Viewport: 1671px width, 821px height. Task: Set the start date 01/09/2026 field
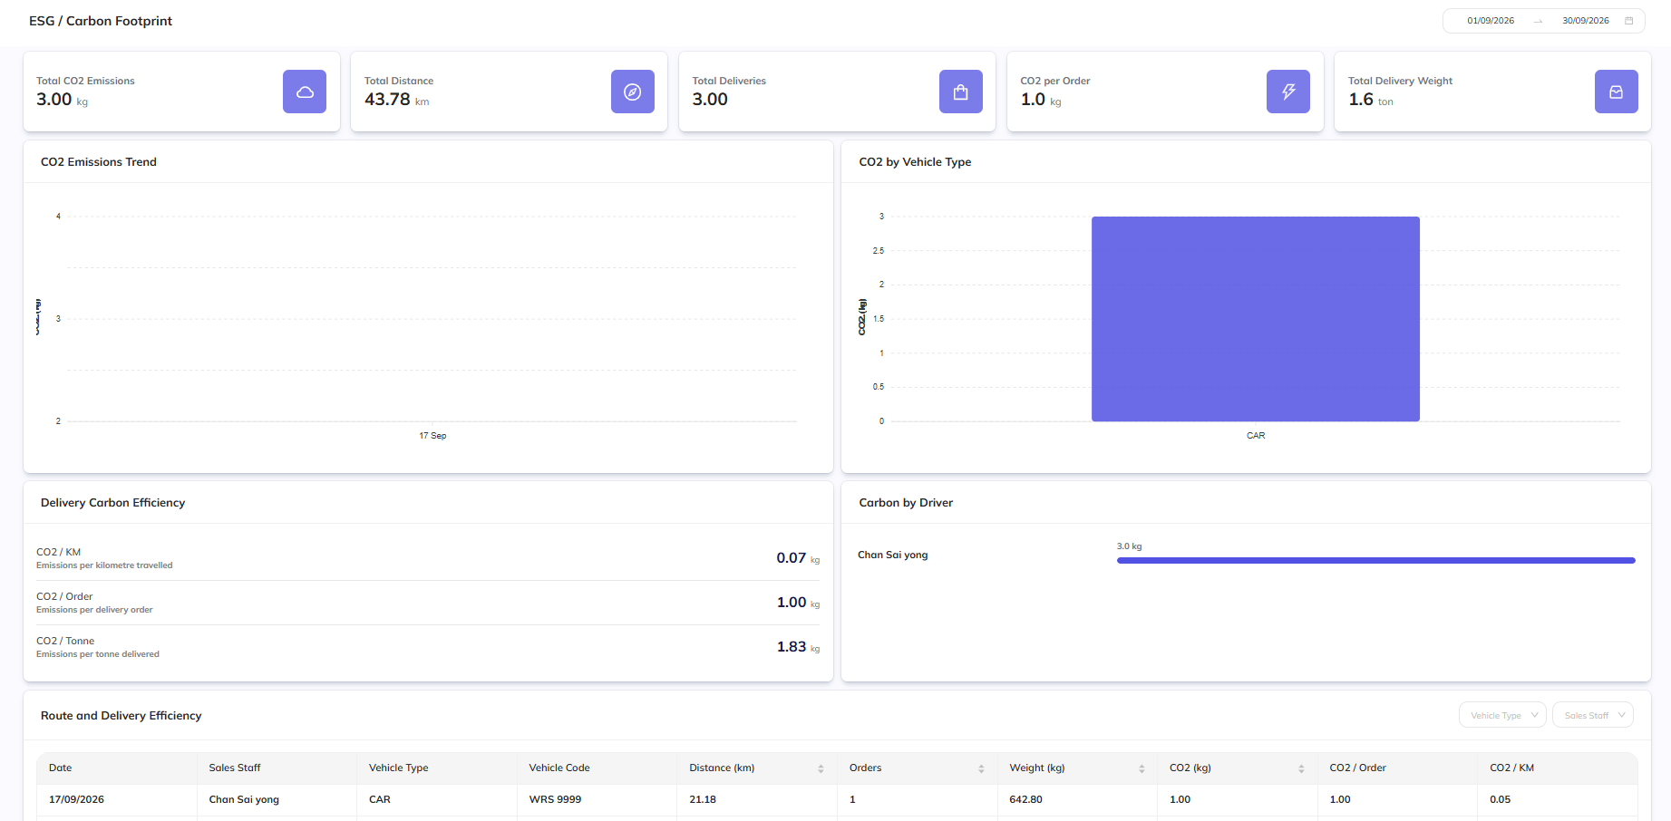[x=1491, y=21]
